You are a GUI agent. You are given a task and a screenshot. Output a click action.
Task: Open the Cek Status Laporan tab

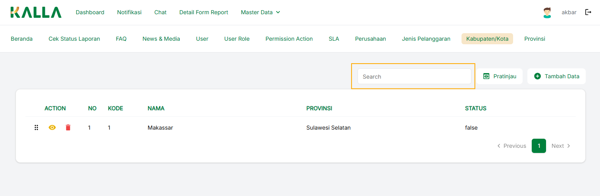(74, 39)
